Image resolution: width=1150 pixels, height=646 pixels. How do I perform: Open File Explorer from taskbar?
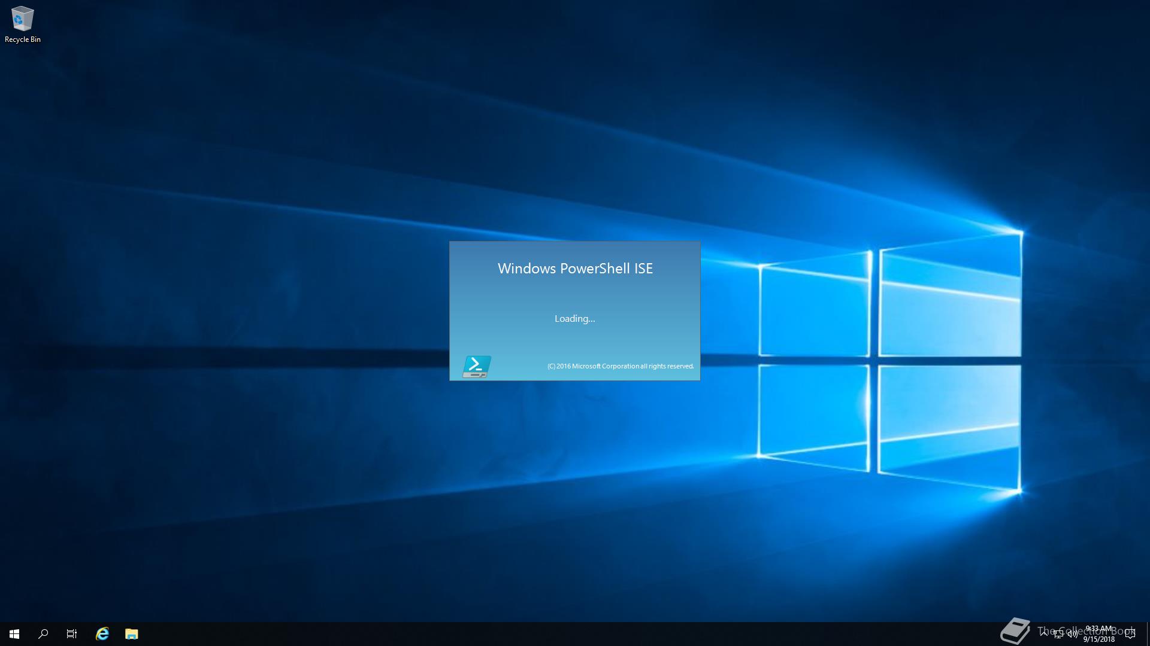click(x=132, y=634)
